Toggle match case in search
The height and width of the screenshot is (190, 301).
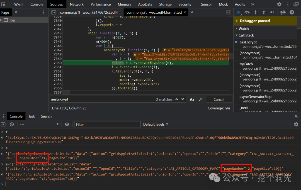point(192,99)
